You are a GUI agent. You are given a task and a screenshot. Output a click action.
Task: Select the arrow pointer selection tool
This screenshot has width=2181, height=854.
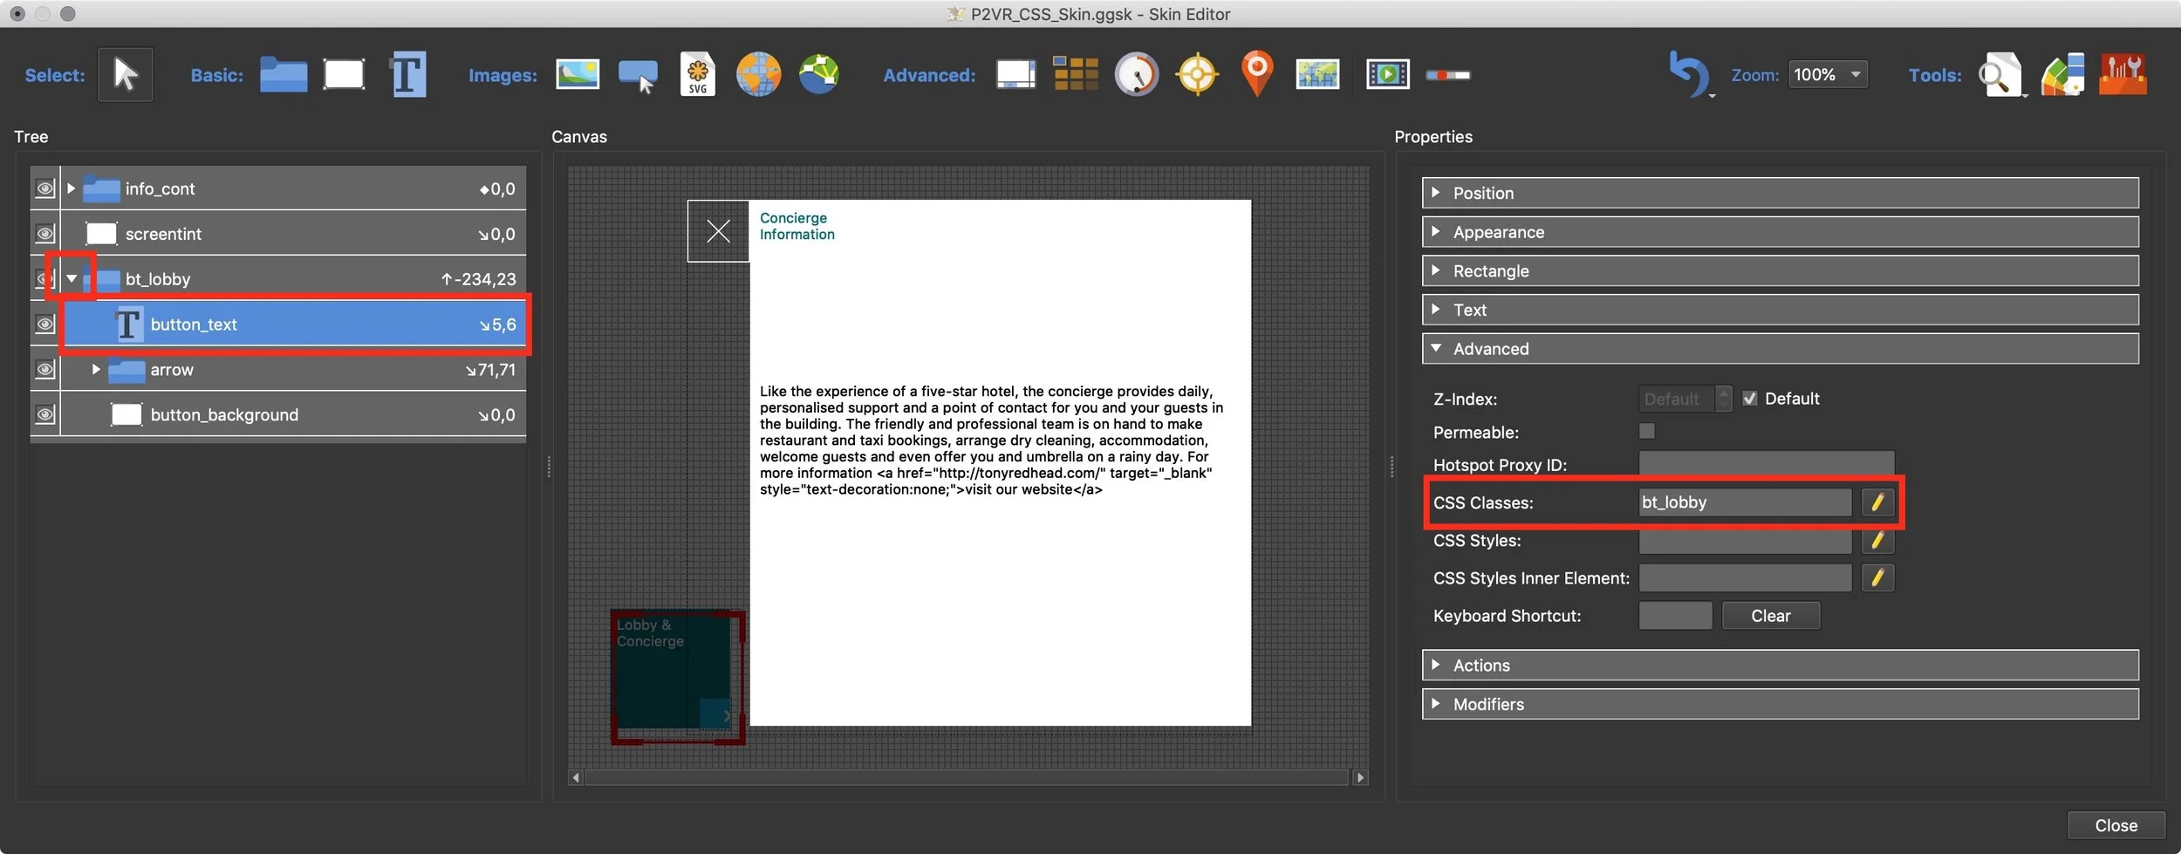(125, 75)
